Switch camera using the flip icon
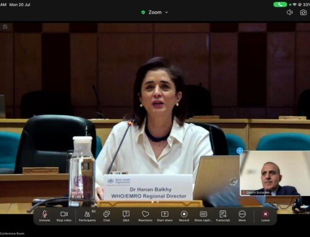310x237 pixels. coord(303,12)
